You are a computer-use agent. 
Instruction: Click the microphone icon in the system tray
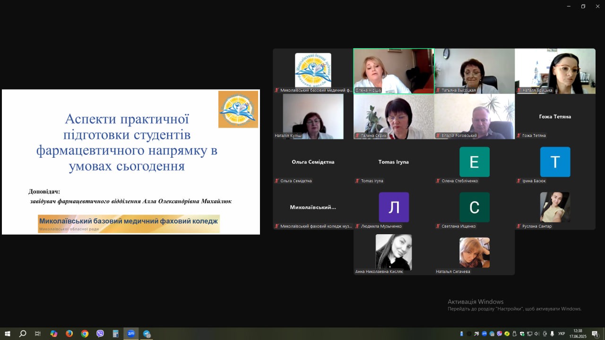pyautogui.click(x=552, y=334)
